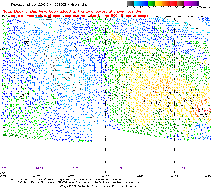Click the 16:26 time label
This screenshot has width=211, height=191.
click(75, 169)
